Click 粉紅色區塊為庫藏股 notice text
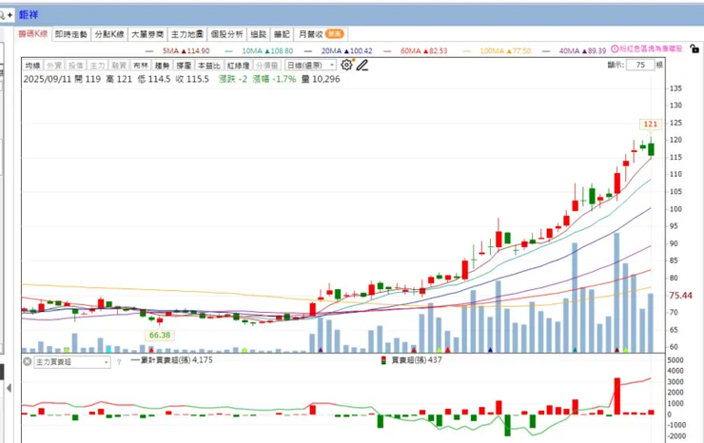The image size is (704, 443). click(651, 48)
